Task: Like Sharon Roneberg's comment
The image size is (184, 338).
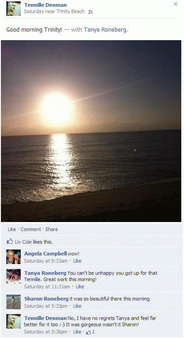Action: tap(77, 306)
